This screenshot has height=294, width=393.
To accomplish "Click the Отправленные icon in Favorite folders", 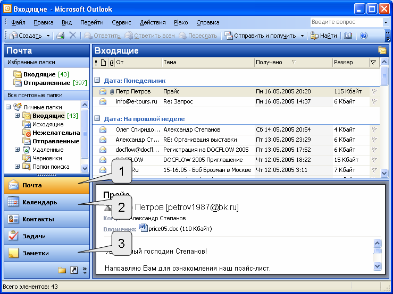I will coord(18,83).
